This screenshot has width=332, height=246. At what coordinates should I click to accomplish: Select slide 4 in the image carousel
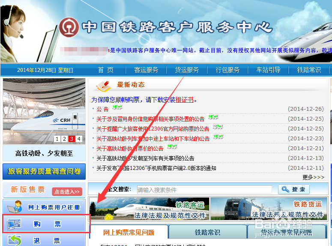[x=79, y=139]
